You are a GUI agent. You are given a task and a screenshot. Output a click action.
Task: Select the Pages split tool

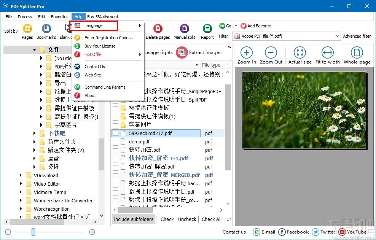click(27, 32)
